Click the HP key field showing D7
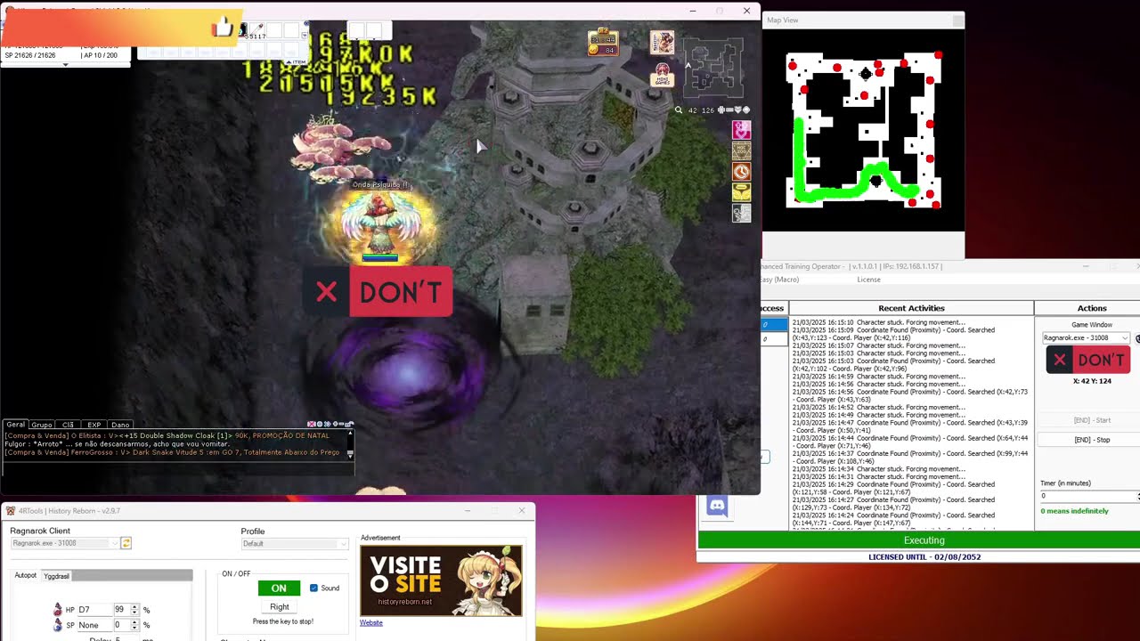 (x=94, y=610)
